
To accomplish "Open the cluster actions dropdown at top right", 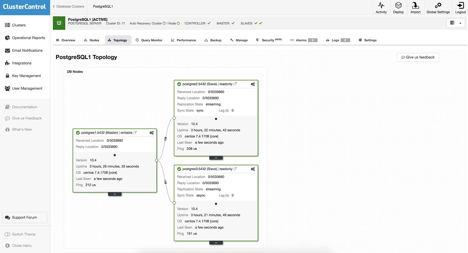I will (456, 23).
